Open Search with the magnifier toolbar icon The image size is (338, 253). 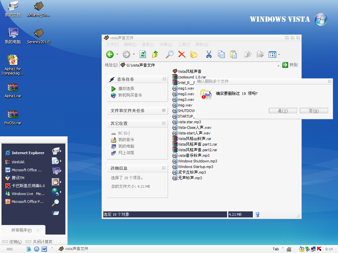point(169,54)
